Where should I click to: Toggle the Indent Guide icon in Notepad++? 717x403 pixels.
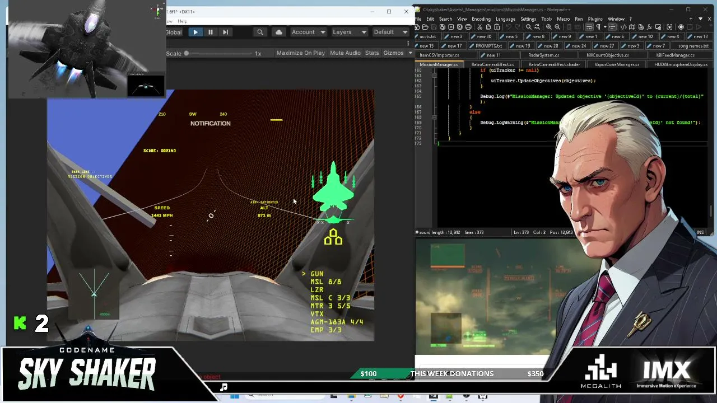[x=611, y=27]
